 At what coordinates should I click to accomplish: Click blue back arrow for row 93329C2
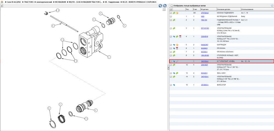pyautogui.click(x=174, y=48)
